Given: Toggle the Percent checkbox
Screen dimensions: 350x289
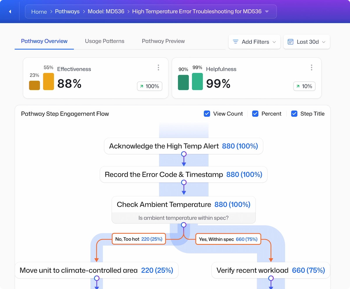Looking at the screenshot, I should click(x=255, y=114).
